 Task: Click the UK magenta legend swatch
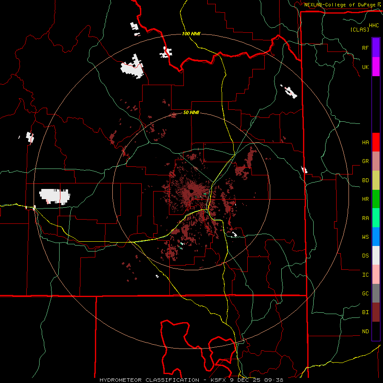(x=376, y=67)
